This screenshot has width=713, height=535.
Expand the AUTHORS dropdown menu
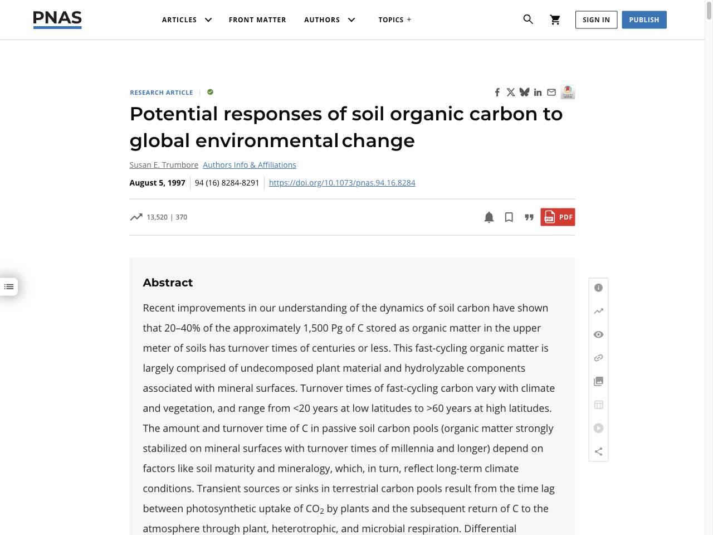[x=329, y=20]
